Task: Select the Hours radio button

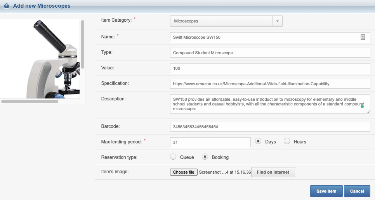Action: [287, 141]
